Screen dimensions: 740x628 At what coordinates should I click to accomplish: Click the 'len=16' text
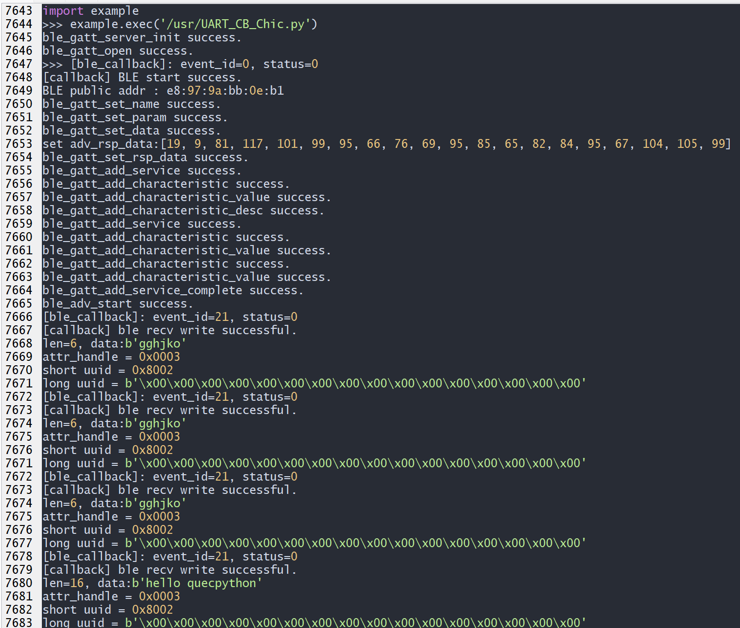tap(63, 583)
